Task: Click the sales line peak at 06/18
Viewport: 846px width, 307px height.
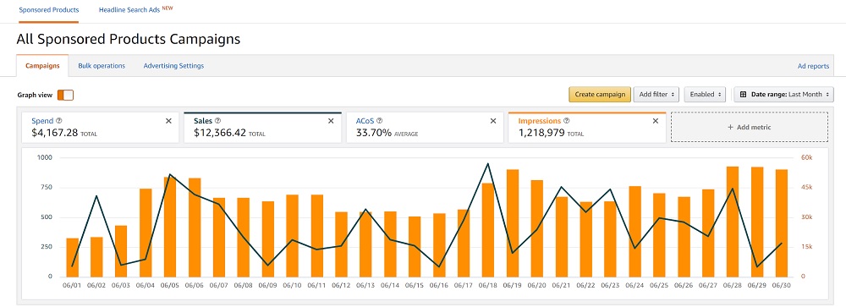Action: [488, 163]
